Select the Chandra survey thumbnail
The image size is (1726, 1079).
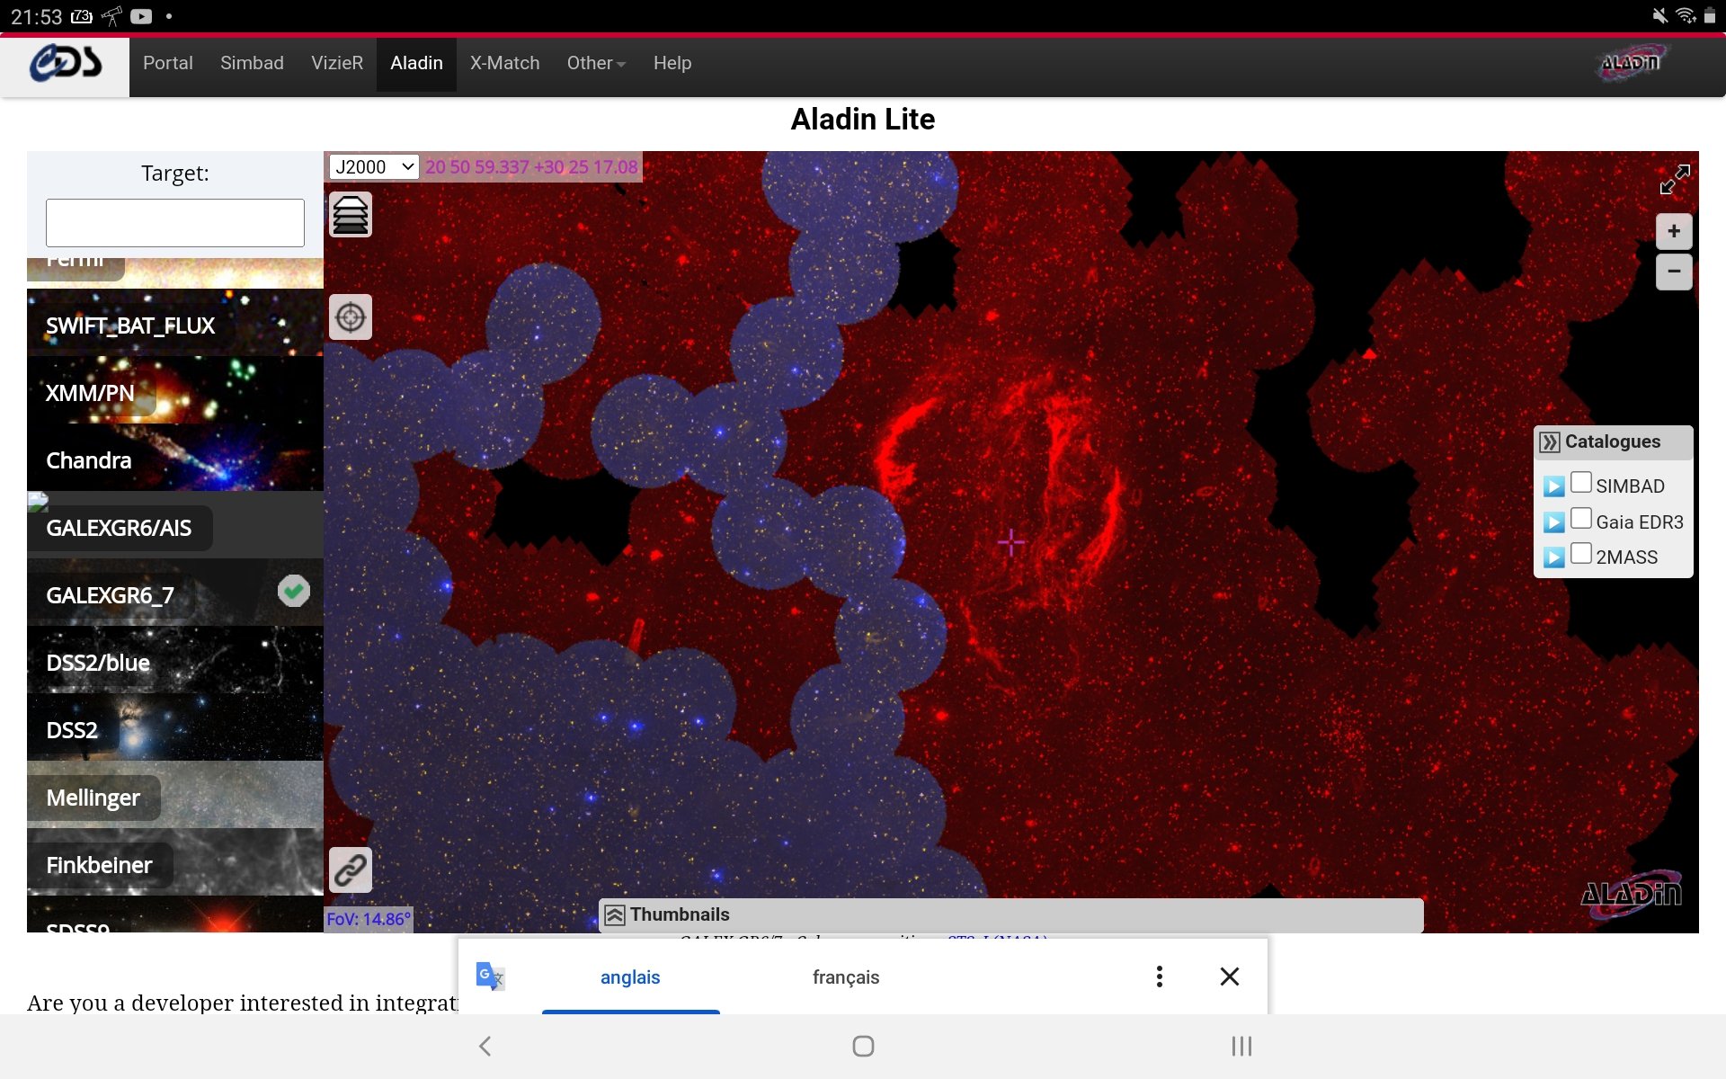point(175,458)
